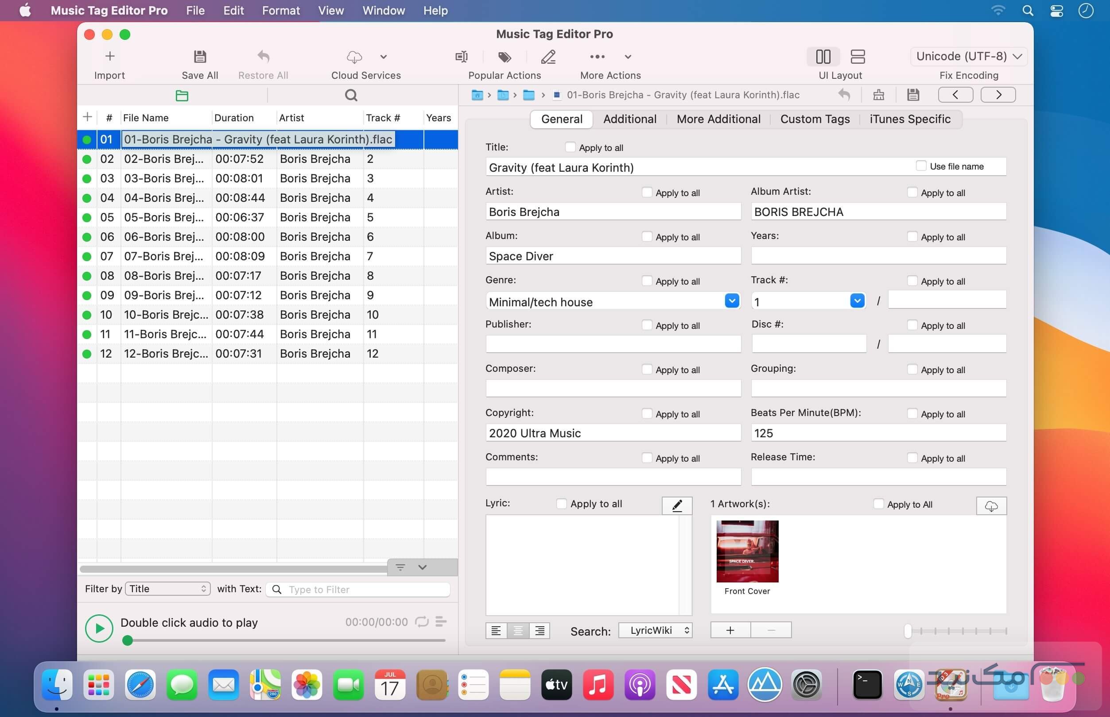Change the lyrics search source from LyricWiki
Image resolution: width=1110 pixels, height=717 pixels.
point(655,630)
